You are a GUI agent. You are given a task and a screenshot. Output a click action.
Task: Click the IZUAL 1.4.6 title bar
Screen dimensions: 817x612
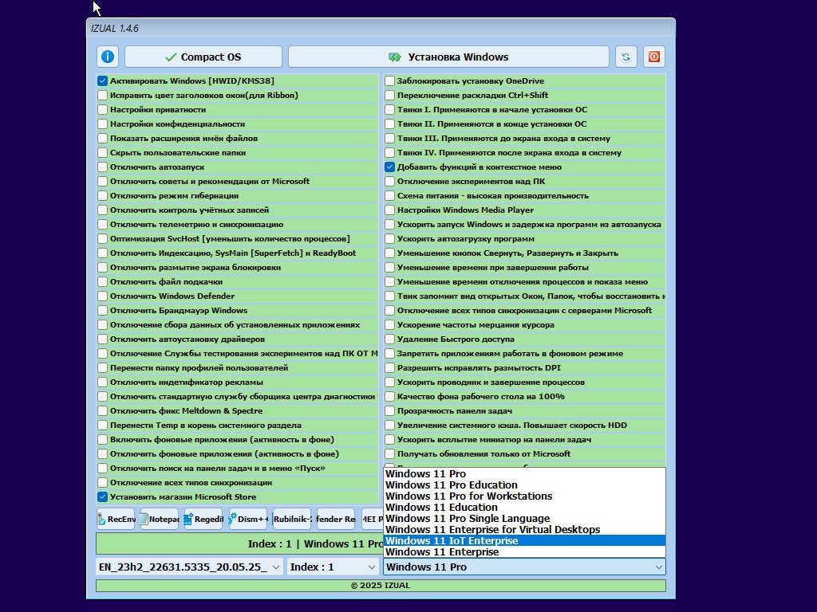click(x=381, y=28)
